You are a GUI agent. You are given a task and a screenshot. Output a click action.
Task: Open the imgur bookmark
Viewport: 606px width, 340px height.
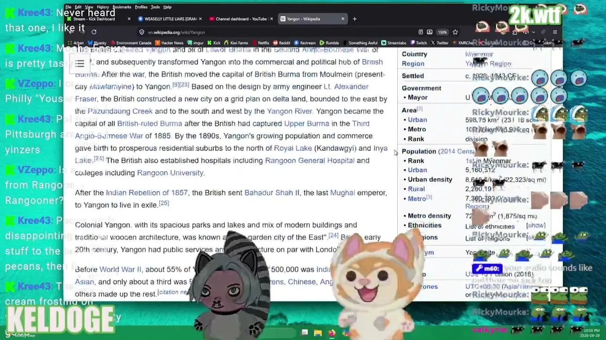[x=196, y=43]
